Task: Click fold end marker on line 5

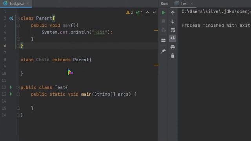Action: point(18,39)
